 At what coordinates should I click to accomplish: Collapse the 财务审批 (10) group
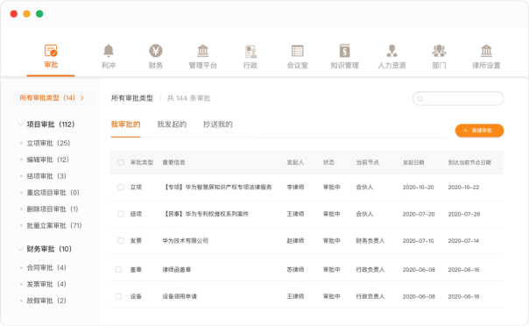(20, 249)
